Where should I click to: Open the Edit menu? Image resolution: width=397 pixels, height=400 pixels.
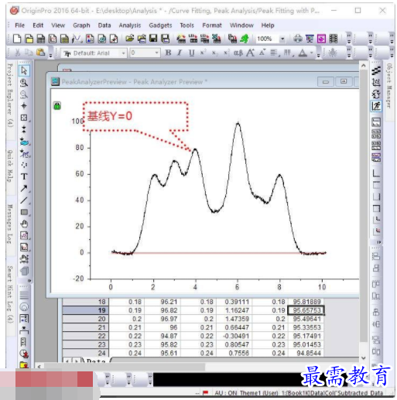(38, 26)
